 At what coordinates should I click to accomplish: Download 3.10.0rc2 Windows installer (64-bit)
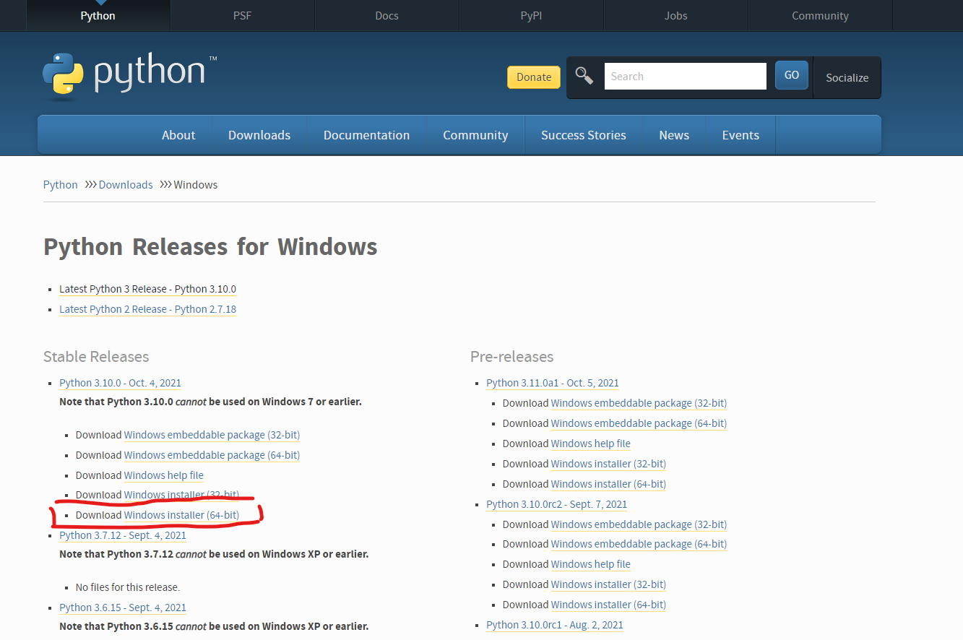608,605
